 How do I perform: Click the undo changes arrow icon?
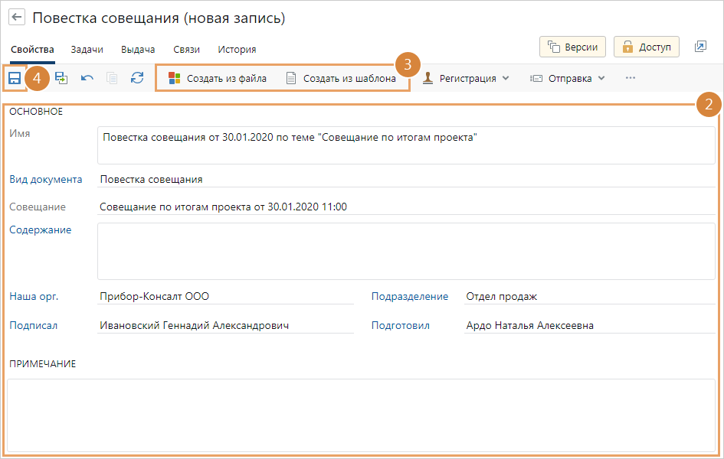(87, 78)
